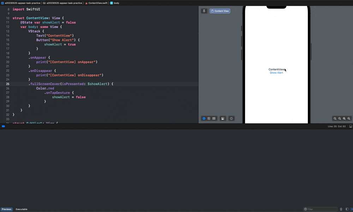Switch to Executable console tab
The image size is (353, 212).
[x=22, y=209]
